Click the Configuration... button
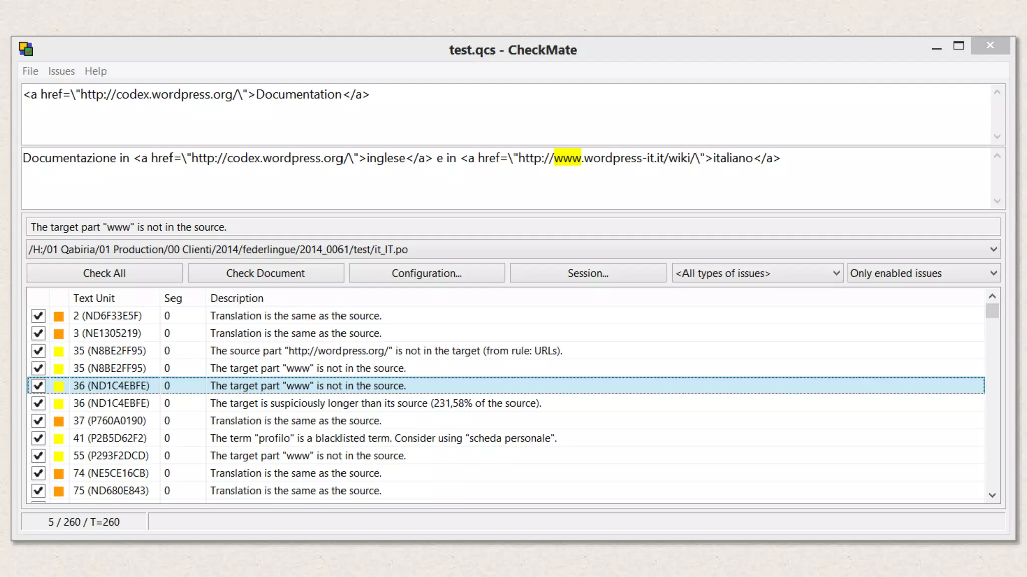The height and width of the screenshot is (577, 1027). (x=427, y=273)
